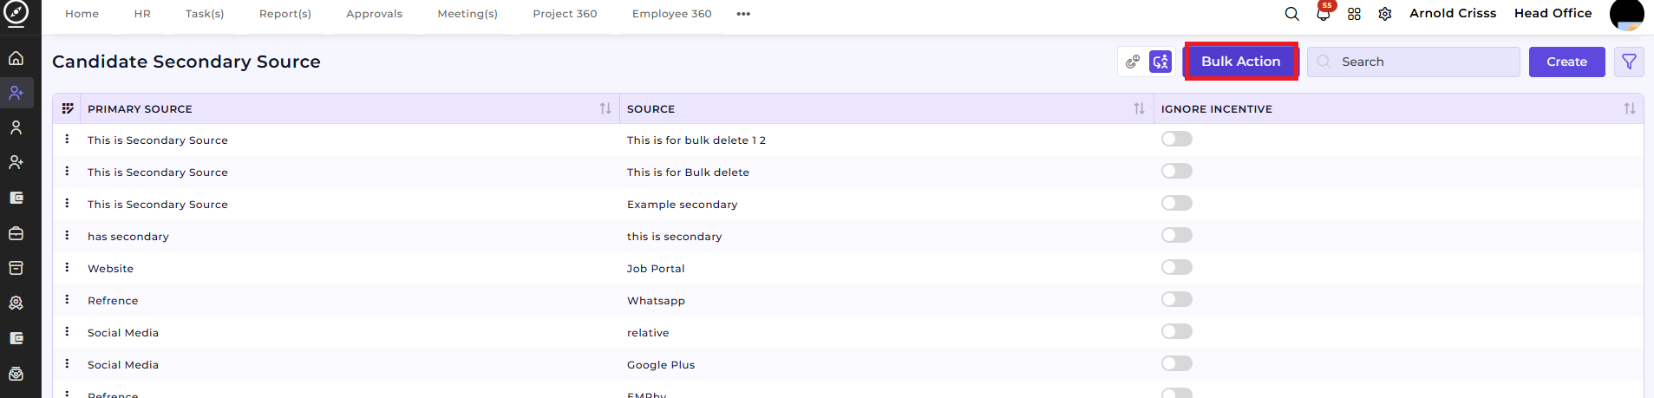The image size is (1654, 398).
Task: Open the archive box icon in sidebar
Action: pos(16,268)
